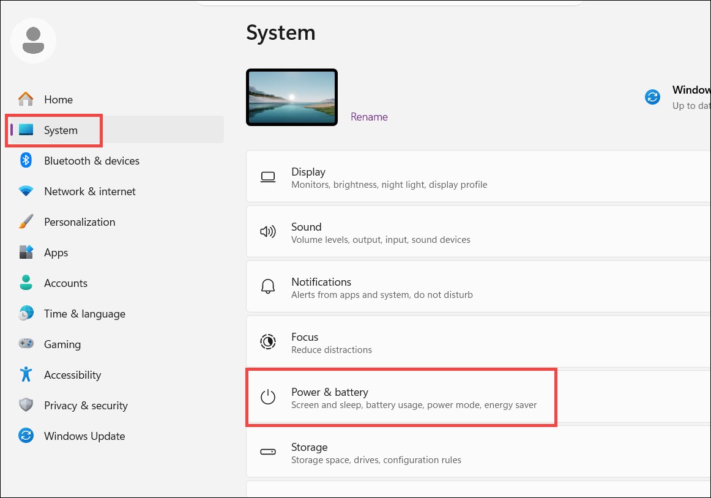Image resolution: width=711 pixels, height=498 pixels.
Task: Open Power & battery title
Action: (330, 392)
